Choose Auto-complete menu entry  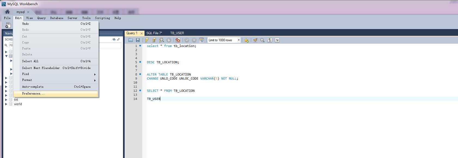pos(56,87)
